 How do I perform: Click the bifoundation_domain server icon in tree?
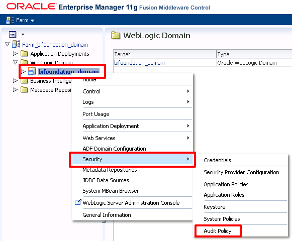[32, 71]
